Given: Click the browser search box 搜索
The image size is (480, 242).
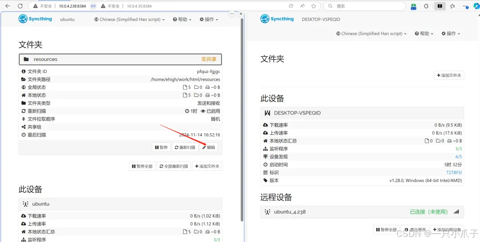Looking at the screenshot, I should pyautogui.click(x=364, y=6).
